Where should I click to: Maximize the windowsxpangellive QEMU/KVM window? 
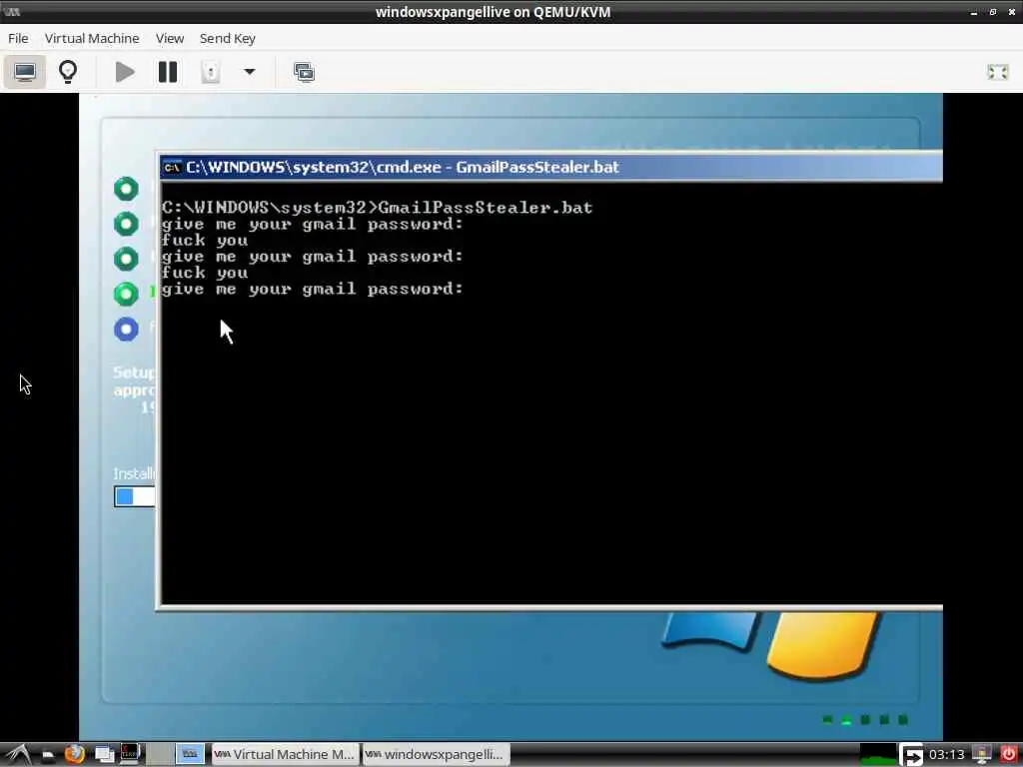[992, 12]
